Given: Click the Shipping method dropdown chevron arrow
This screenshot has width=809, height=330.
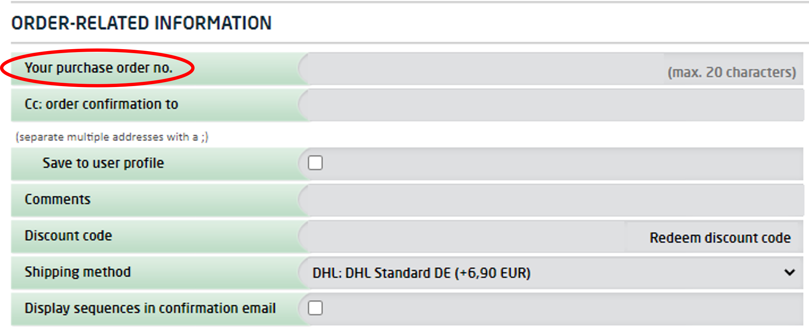Looking at the screenshot, I should [789, 273].
